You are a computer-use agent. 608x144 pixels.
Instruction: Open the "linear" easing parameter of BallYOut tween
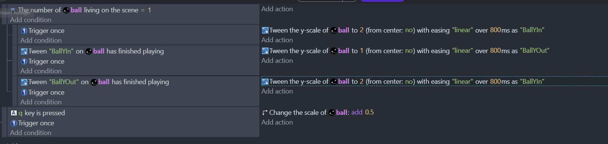point(462,50)
